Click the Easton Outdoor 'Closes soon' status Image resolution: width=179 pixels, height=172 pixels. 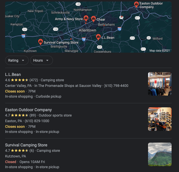[15, 127]
